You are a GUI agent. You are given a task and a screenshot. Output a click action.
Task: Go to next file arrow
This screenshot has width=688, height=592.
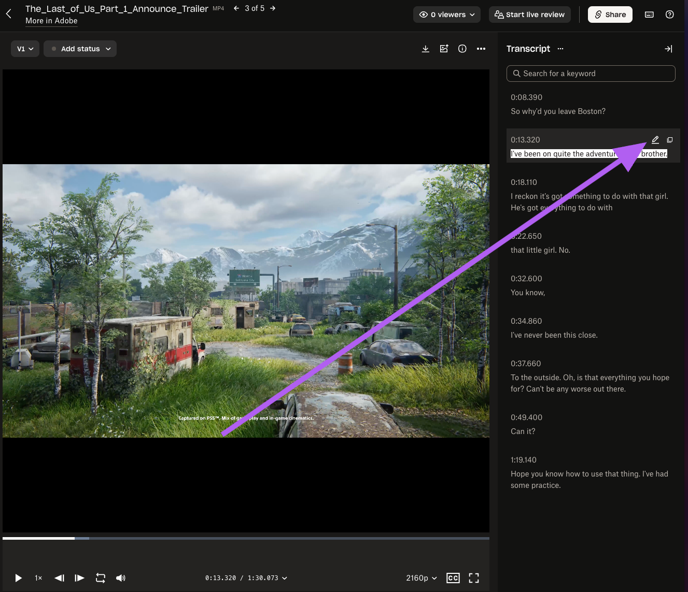(x=273, y=8)
